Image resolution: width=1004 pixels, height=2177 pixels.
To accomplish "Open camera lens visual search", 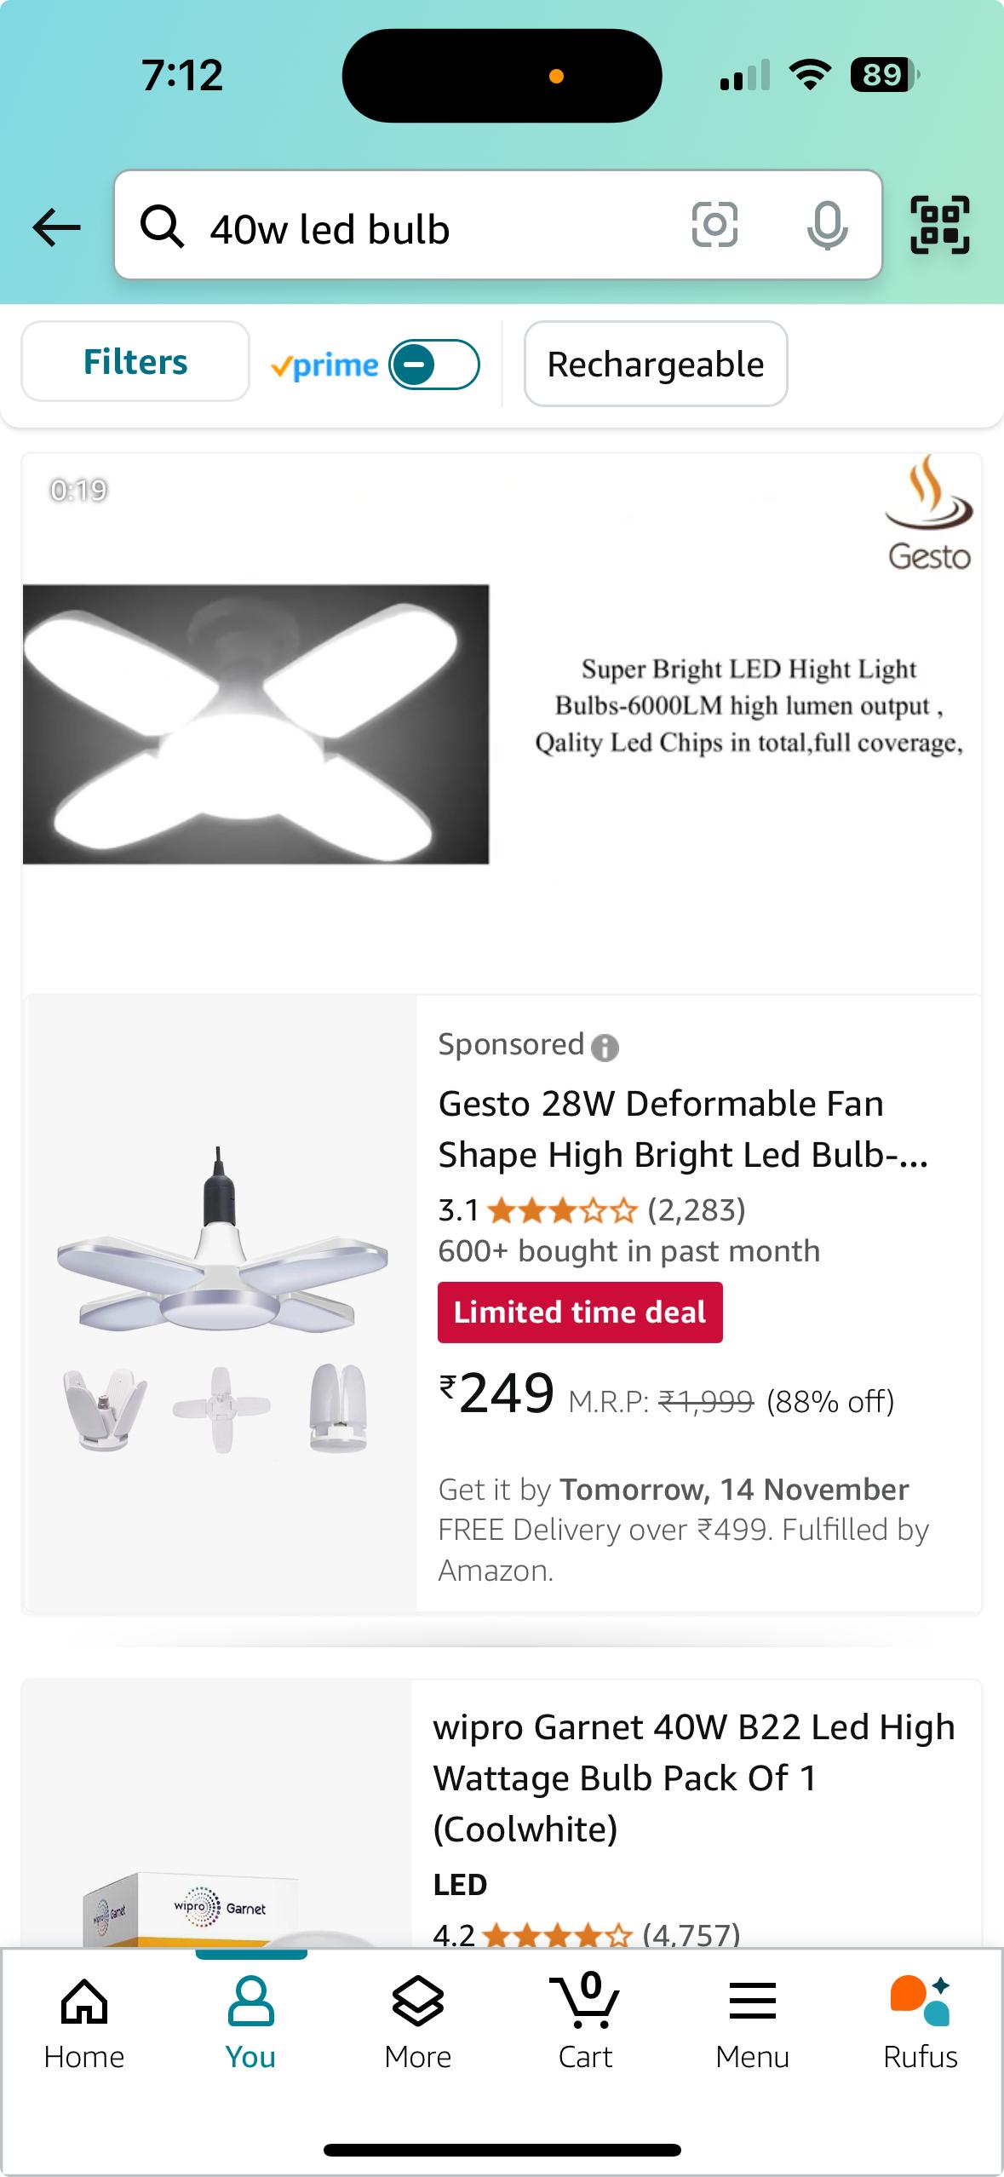I will point(714,226).
